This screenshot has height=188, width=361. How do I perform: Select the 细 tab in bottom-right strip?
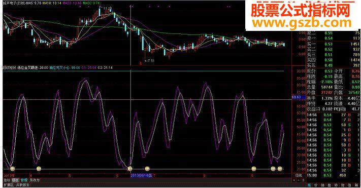pyautogui.click(x=323, y=185)
